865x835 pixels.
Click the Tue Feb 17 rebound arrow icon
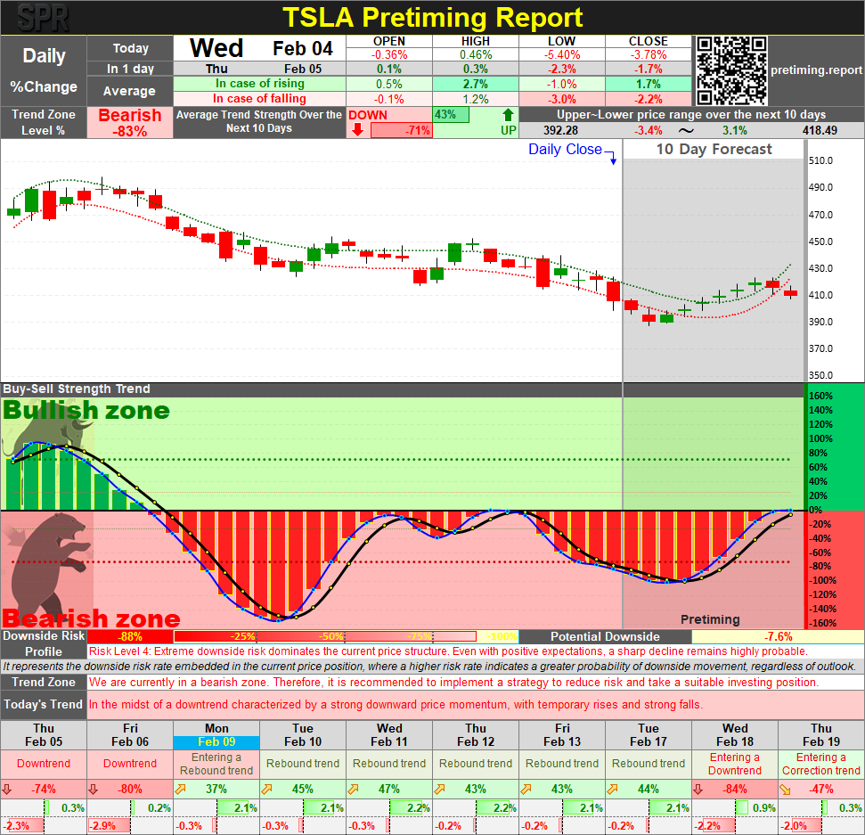coord(612,790)
